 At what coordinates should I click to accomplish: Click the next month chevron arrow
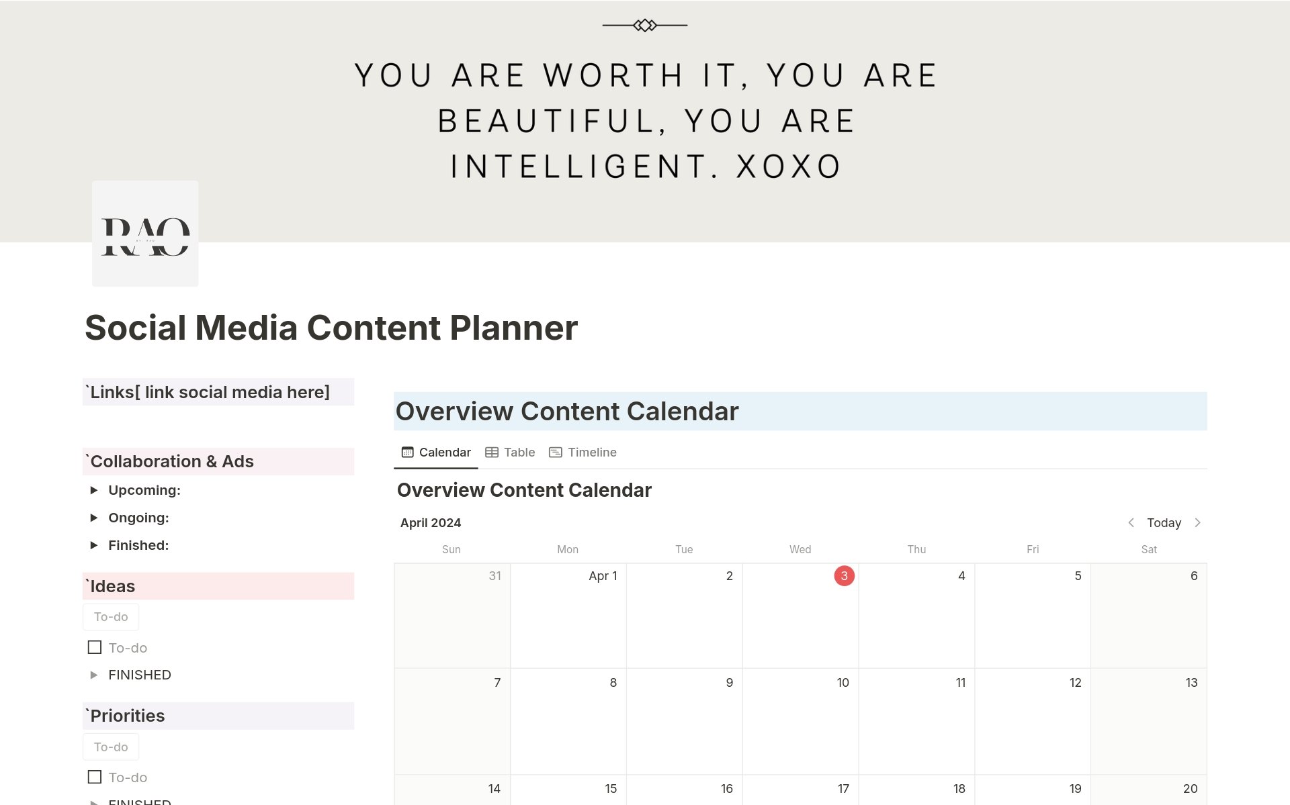[1199, 522]
